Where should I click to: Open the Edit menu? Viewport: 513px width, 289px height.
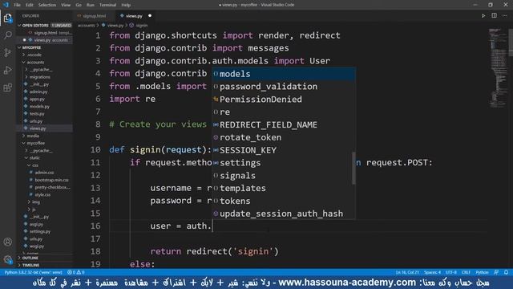click(30, 5)
